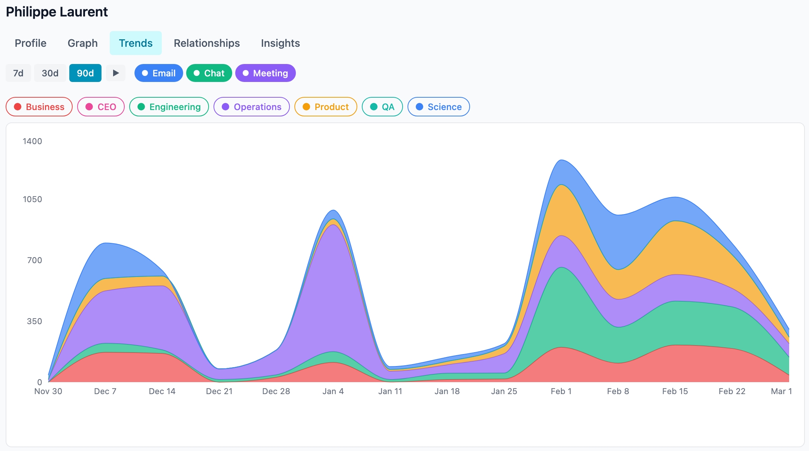Toggle the Meeting channel filter
The height and width of the screenshot is (451, 809).
(265, 73)
